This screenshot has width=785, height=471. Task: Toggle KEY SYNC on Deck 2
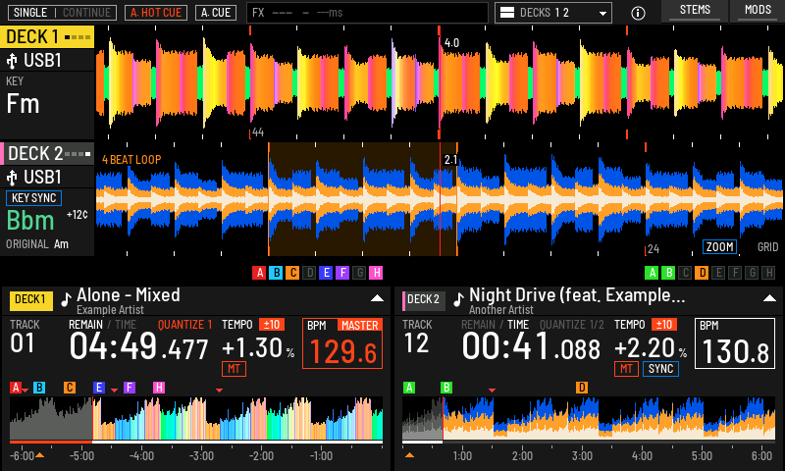pyautogui.click(x=33, y=198)
